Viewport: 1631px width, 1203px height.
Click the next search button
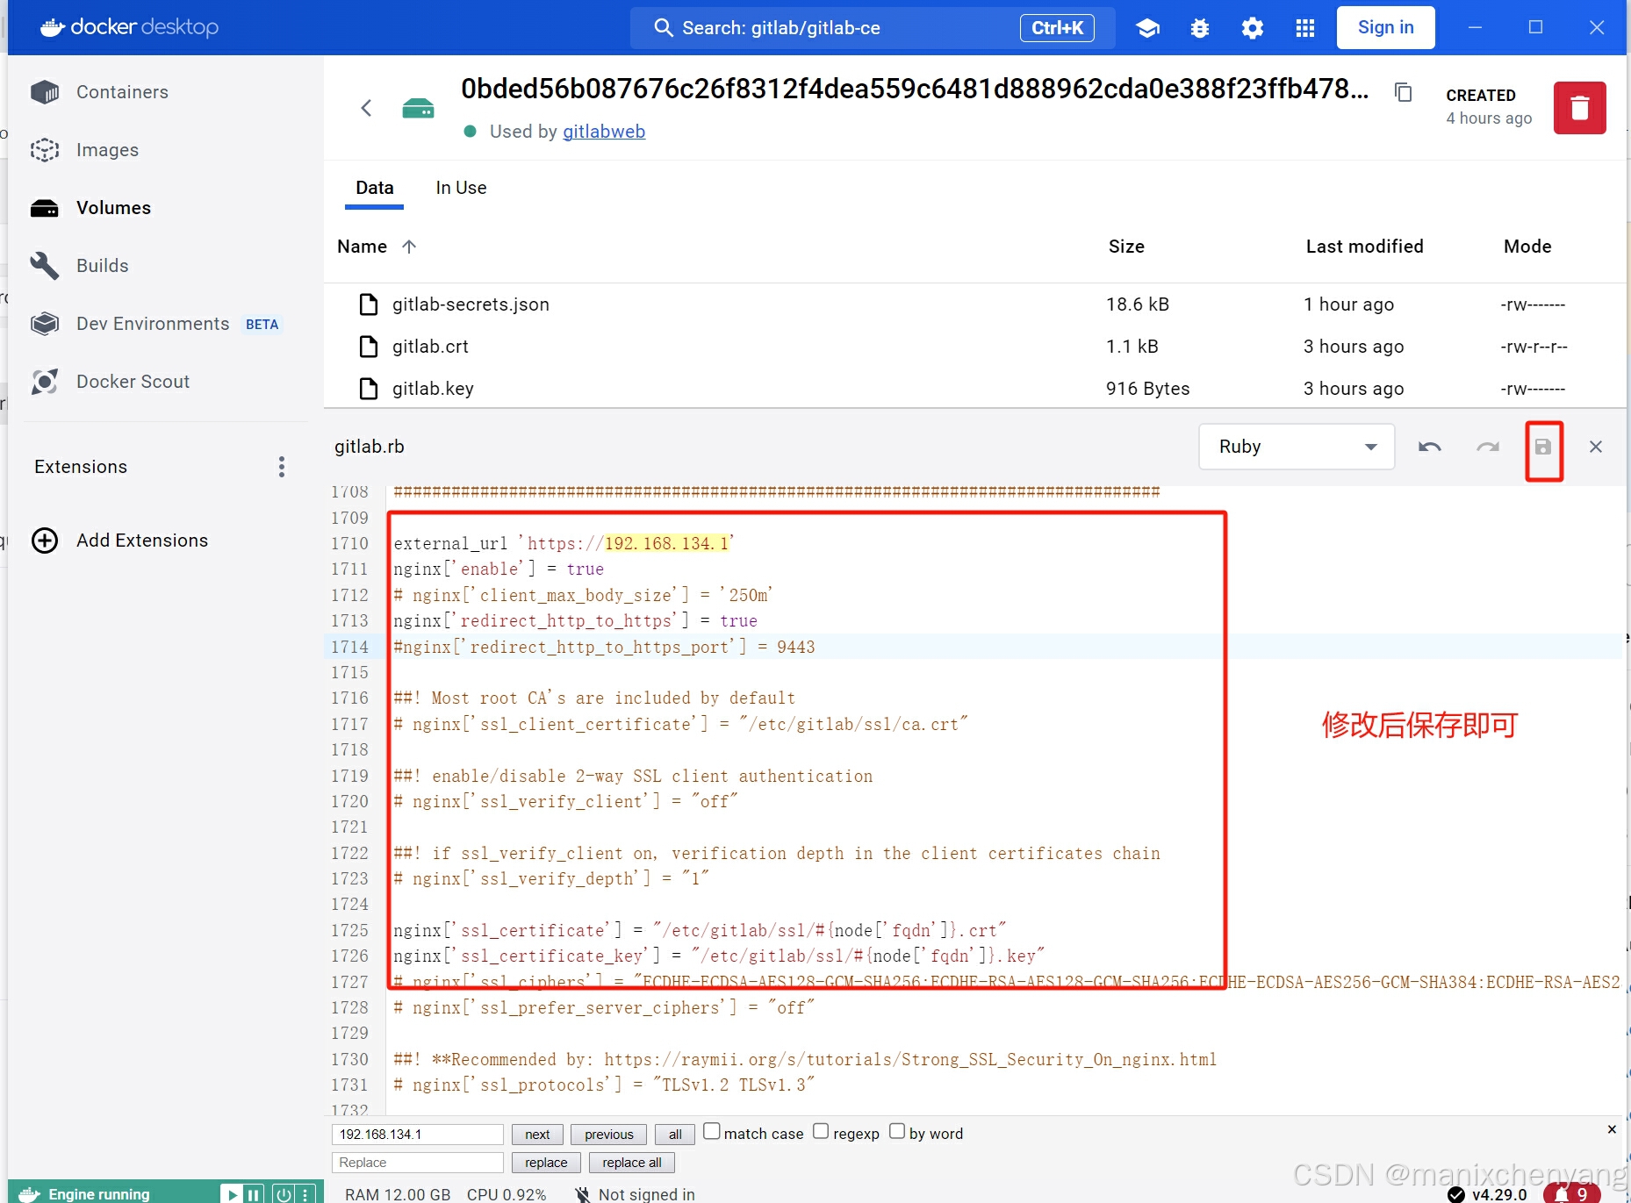(537, 1135)
